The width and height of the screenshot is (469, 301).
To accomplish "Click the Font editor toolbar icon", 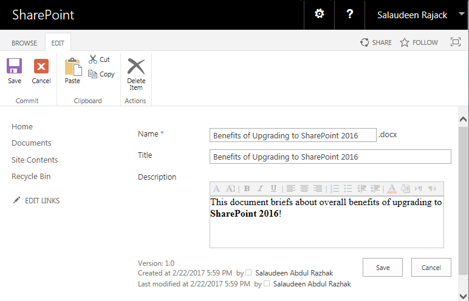I will click(216, 189).
